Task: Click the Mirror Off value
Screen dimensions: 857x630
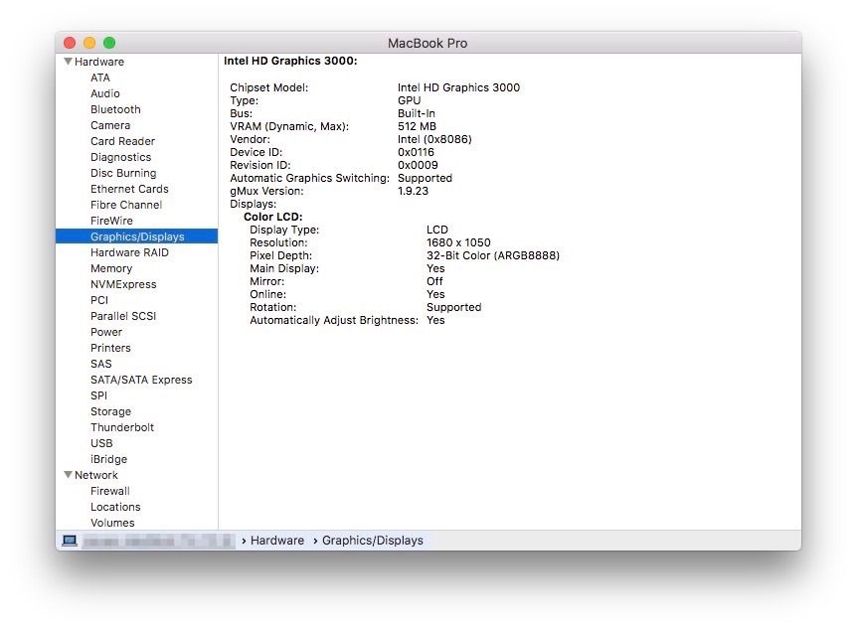Action: click(x=434, y=281)
